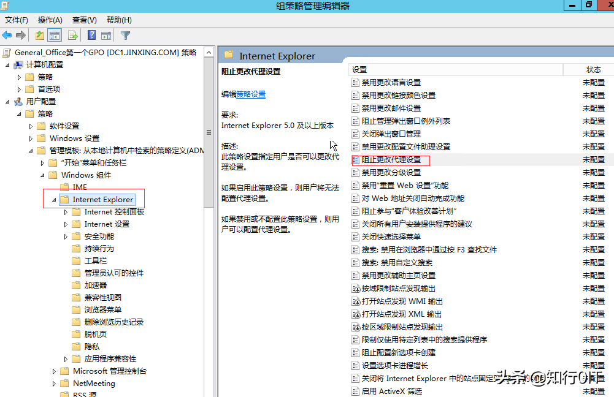Image resolution: width=614 pixels, height=397 pixels.
Task: Select the 用户配置 user icon node
Action: pyautogui.click(x=18, y=102)
